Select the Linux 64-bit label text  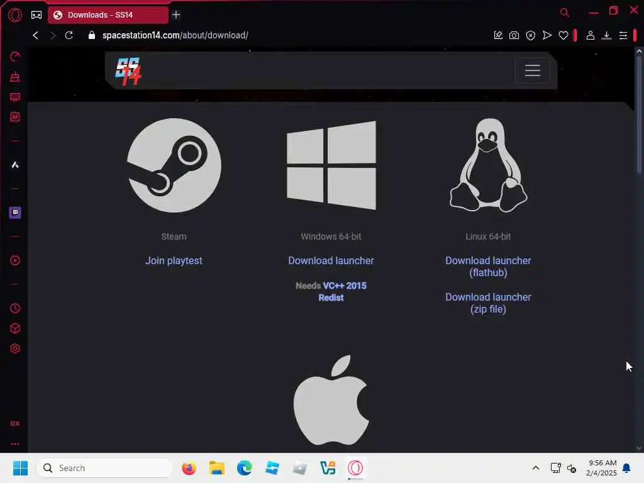pos(488,236)
